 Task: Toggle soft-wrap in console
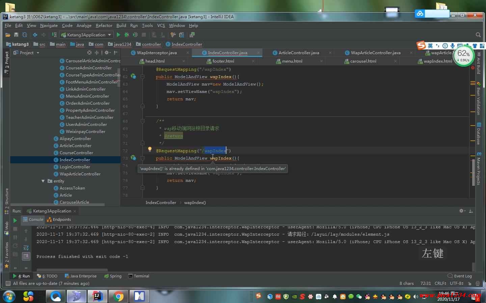click(26, 248)
